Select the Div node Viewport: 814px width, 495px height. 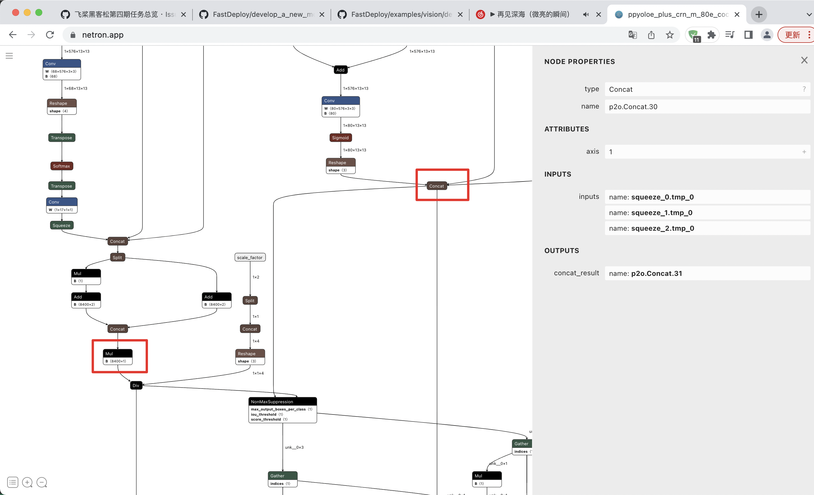coord(136,385)
